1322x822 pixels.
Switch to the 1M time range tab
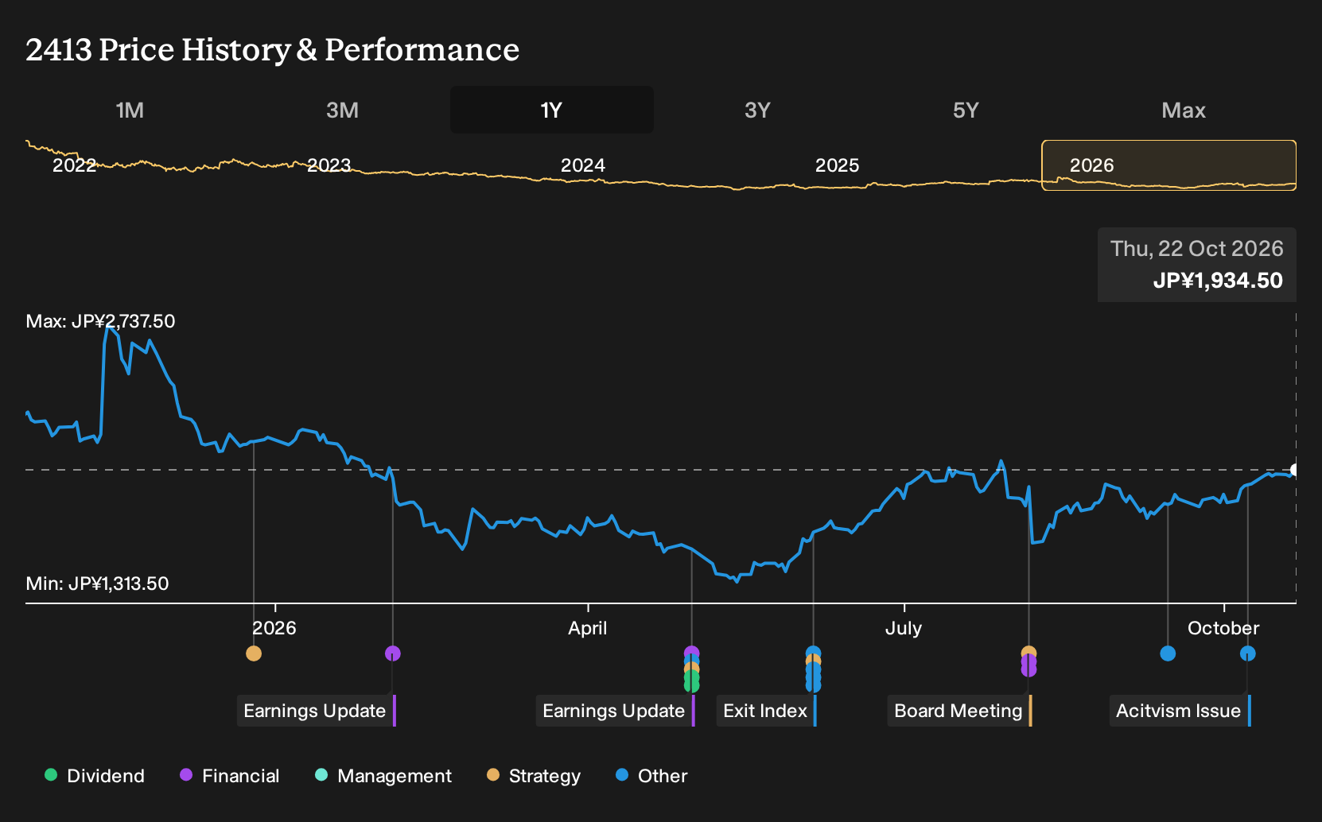click(130, 110)
